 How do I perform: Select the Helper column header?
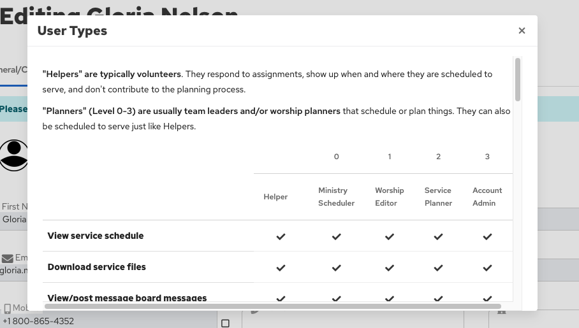point(275,197)
